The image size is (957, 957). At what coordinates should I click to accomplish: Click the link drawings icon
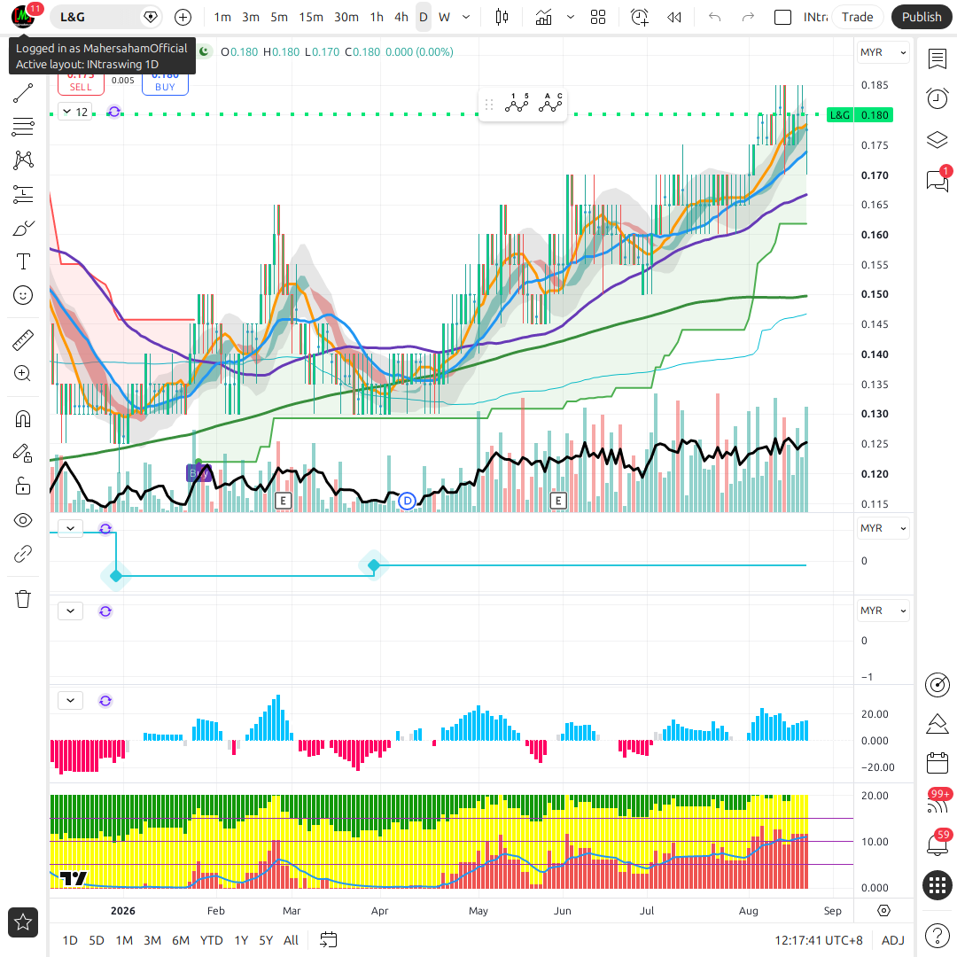[x=23, y=554]
